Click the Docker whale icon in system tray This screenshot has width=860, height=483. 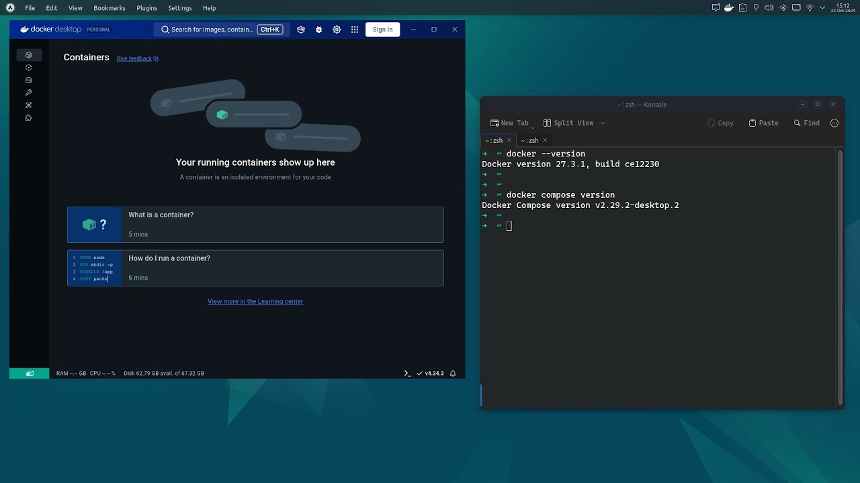pos(729,8)
